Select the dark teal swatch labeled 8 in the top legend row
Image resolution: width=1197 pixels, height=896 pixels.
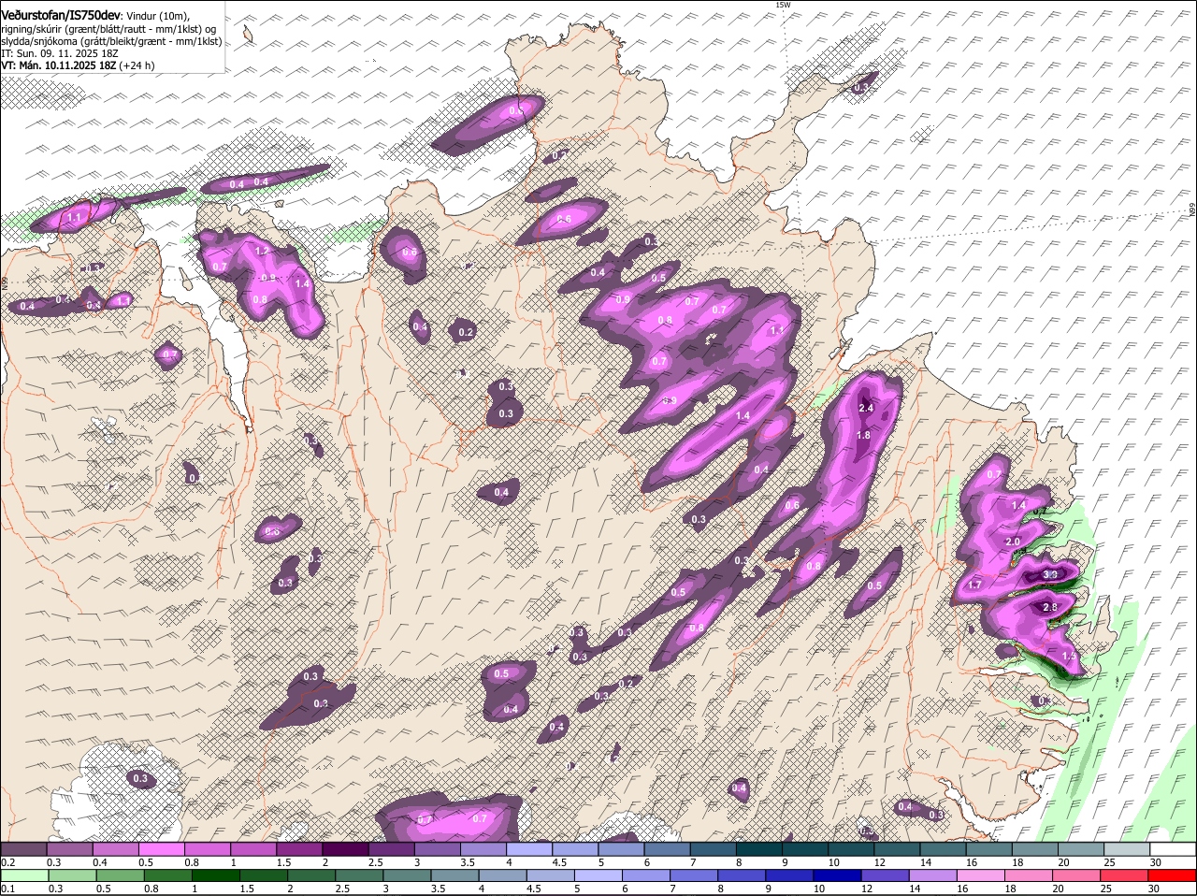pos(759,849)
